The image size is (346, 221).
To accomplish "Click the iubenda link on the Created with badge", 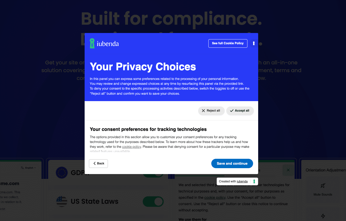I will (242, 181).
